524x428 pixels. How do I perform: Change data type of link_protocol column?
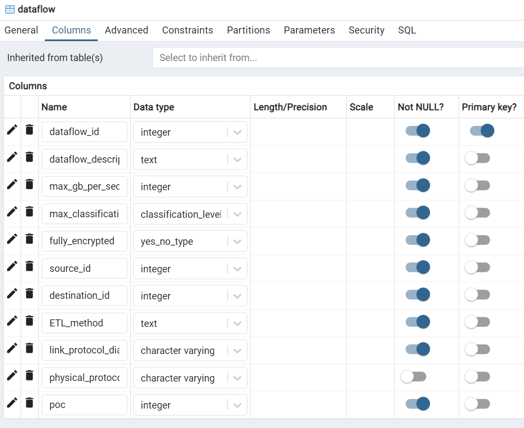click(x=237, y=351)
